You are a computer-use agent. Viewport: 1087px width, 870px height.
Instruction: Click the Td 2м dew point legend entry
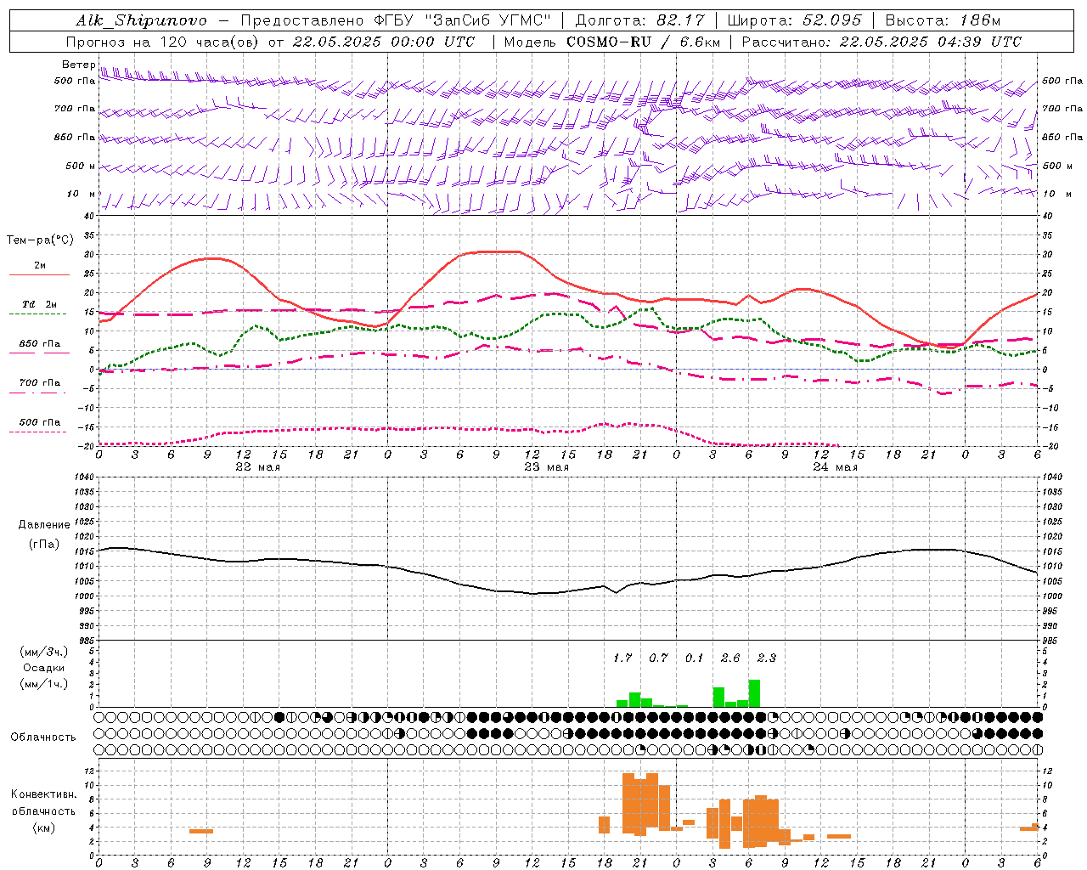coord(40,304)
